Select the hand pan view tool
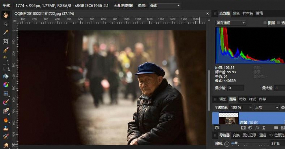The height and width of the screenshot is (149, 285). pyautogui.click(x=6, y=15)
